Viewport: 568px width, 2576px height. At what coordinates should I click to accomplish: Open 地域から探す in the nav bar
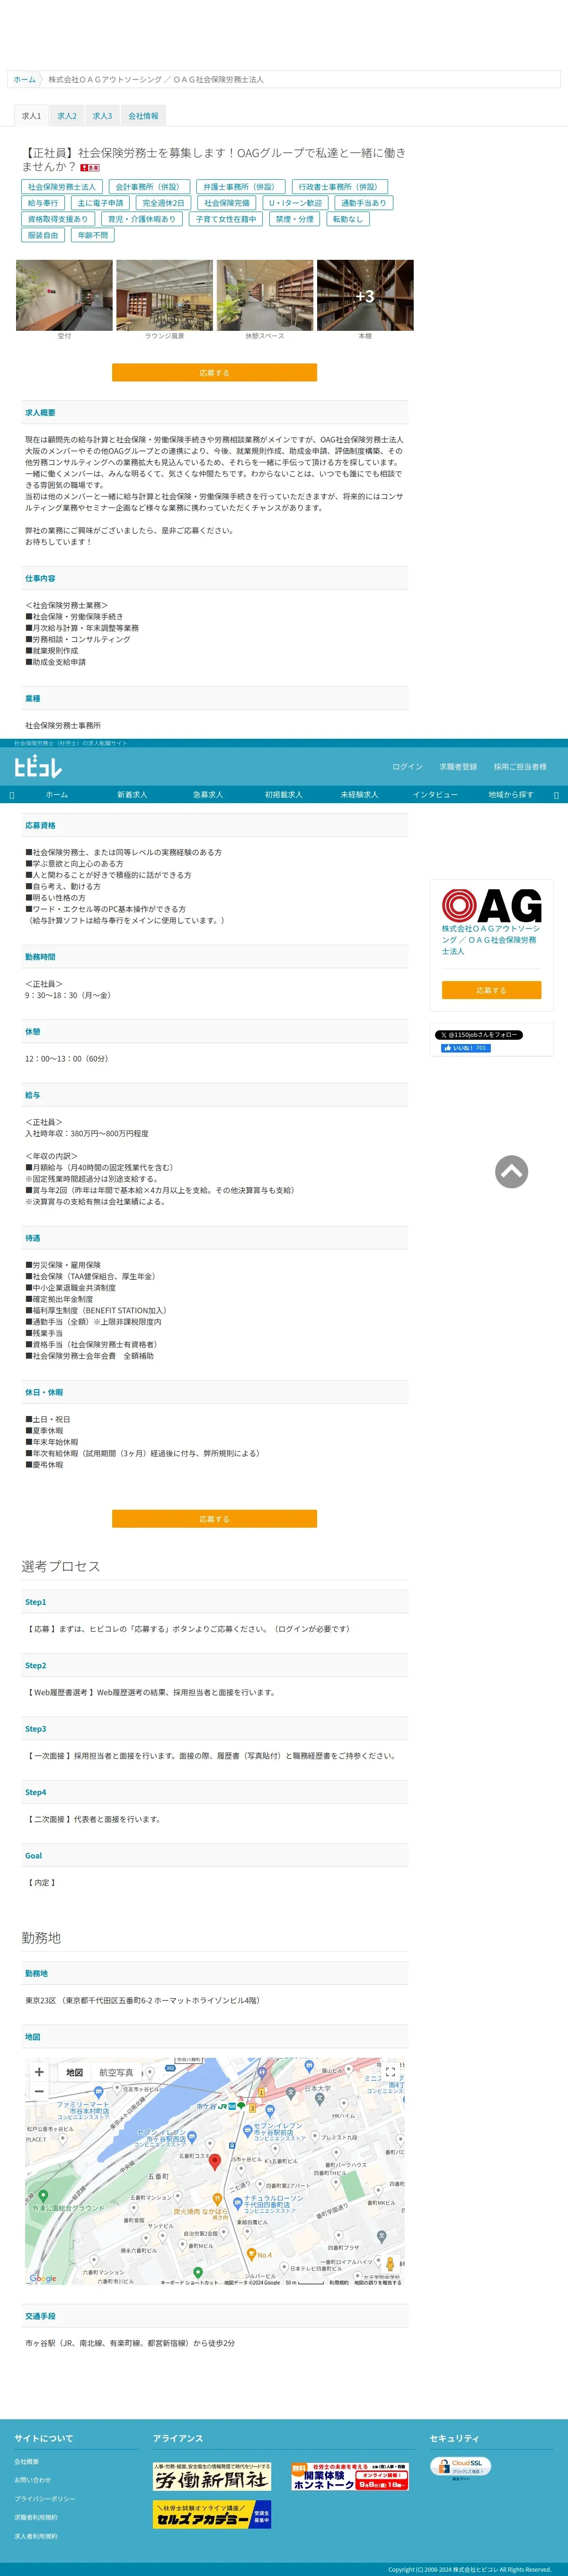click(511, 795)
